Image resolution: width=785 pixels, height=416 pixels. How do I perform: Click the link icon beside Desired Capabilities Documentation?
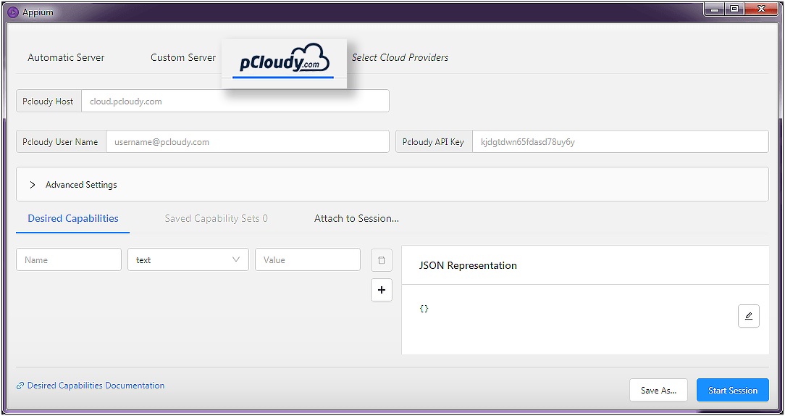[20, 386]
